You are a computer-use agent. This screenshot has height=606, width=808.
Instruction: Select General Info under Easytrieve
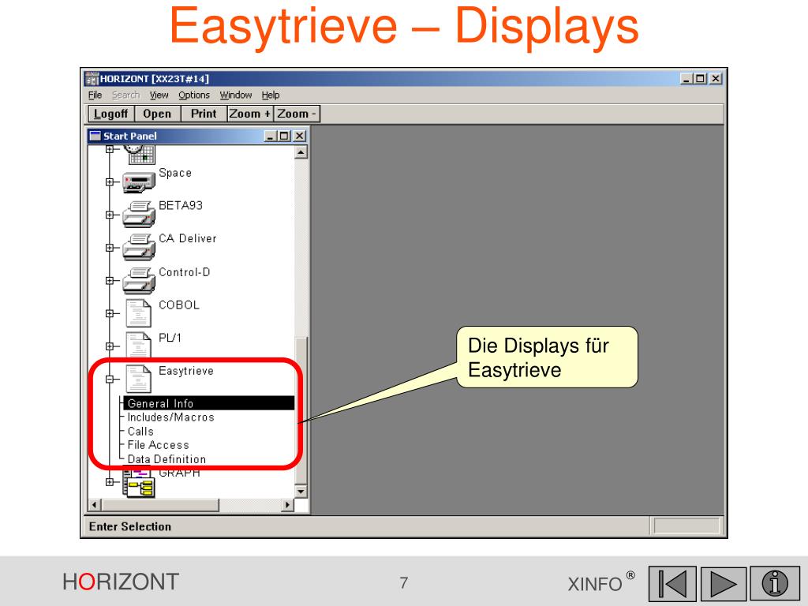(208, 403)
